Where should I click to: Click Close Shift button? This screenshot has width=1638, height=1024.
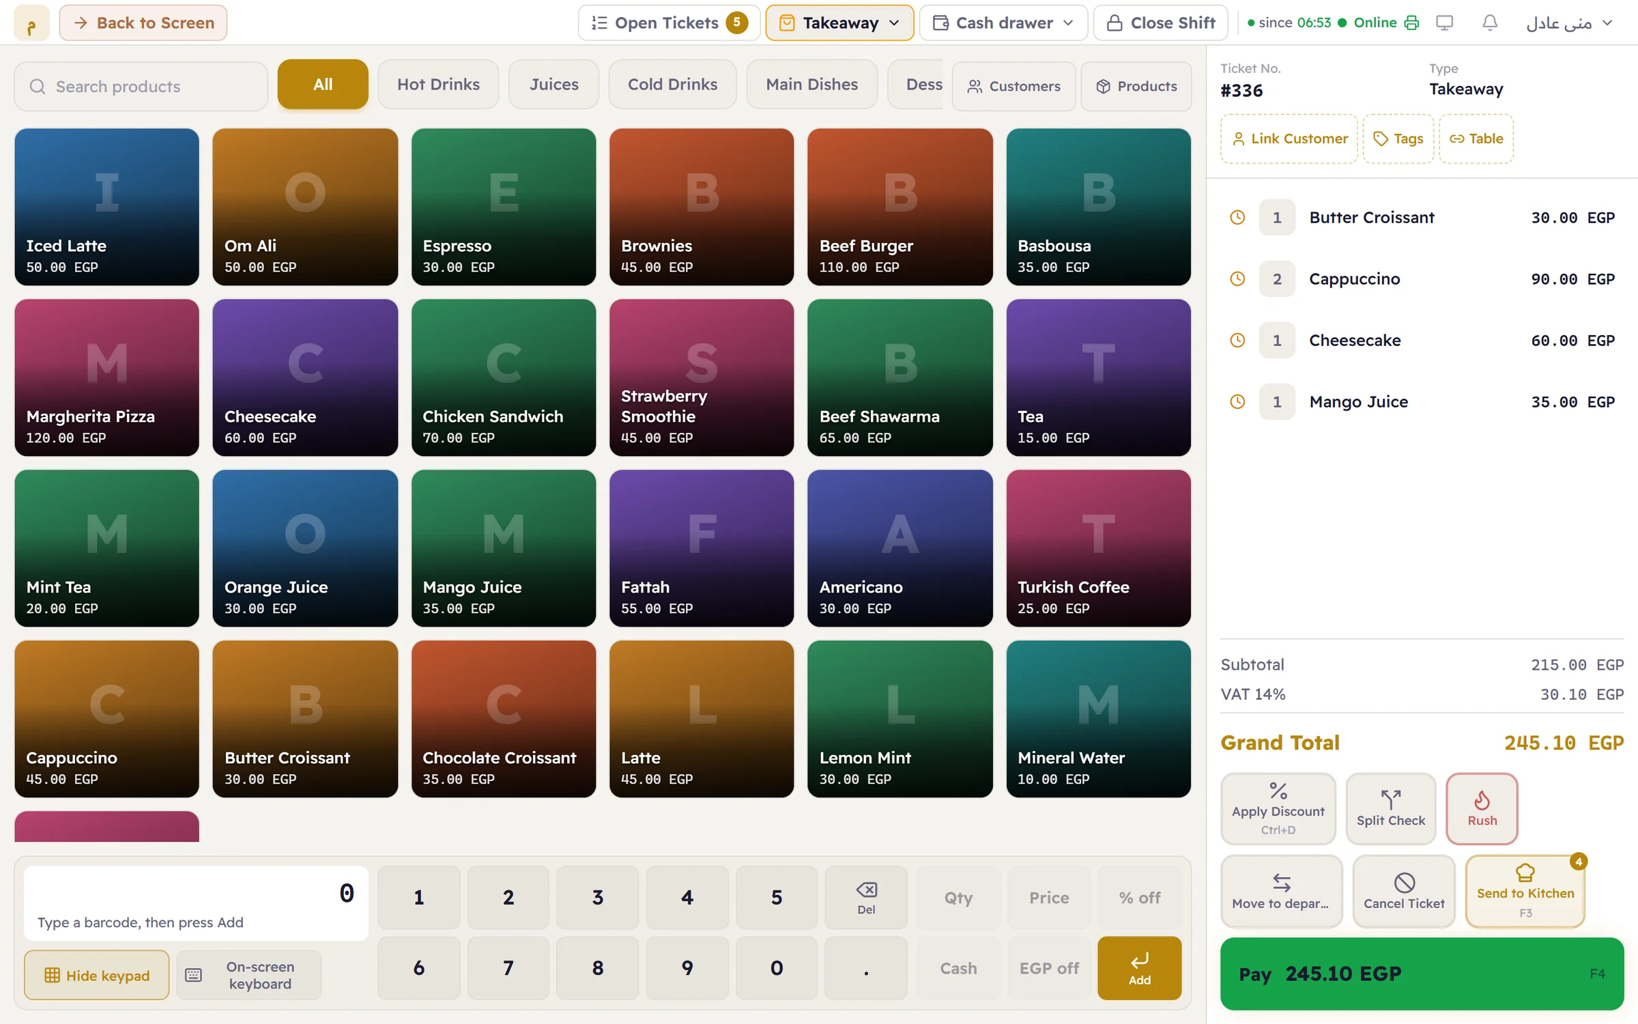coord(1160,23)
